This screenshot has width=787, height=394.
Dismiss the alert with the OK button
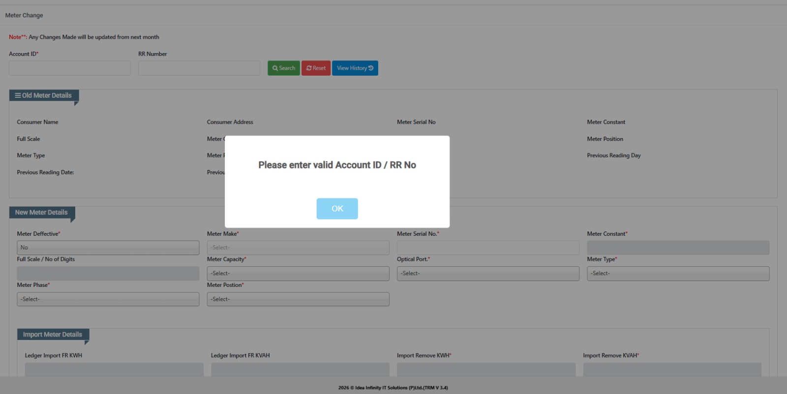(337, 209)
